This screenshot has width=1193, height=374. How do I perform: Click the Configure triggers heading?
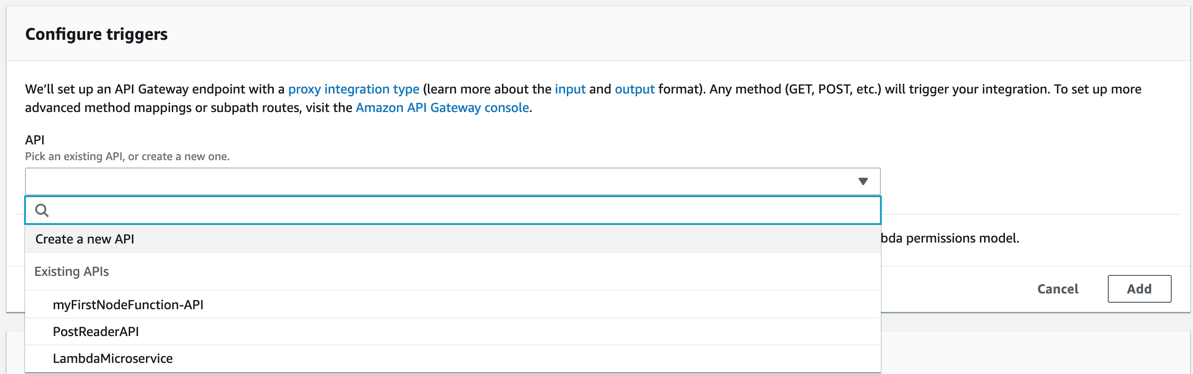coord(96,34)
